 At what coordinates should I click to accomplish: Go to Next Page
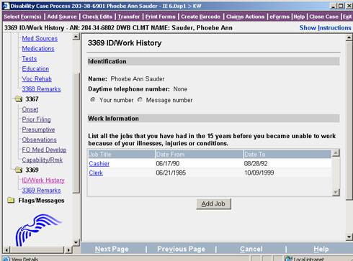click(x=112, y=249)
